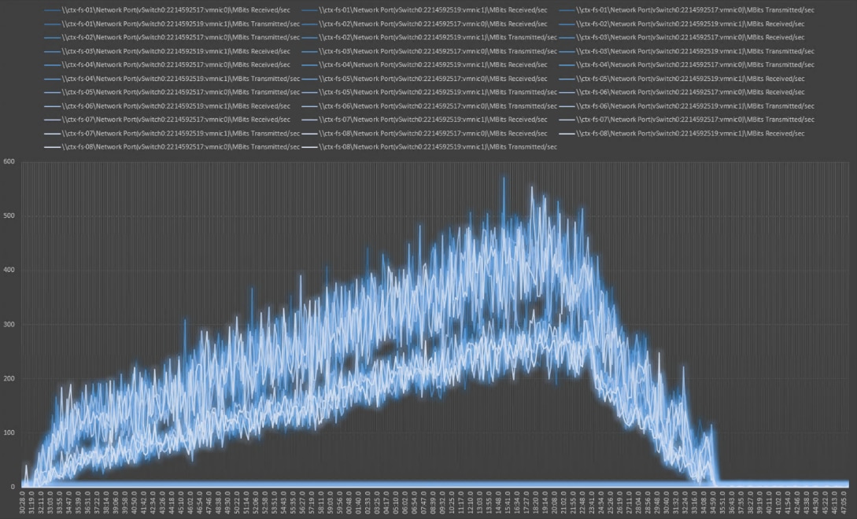The height and width of the screenshot is (519, 857).
Task: Select legend entry ctx-fs-08 vmnic1 MBits Received/sec
Action: coord(682,134)
